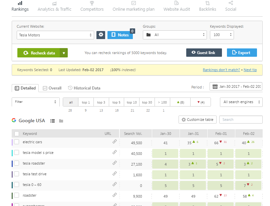Click the Notes count badge
270x206 pixels.
[132, 31]
